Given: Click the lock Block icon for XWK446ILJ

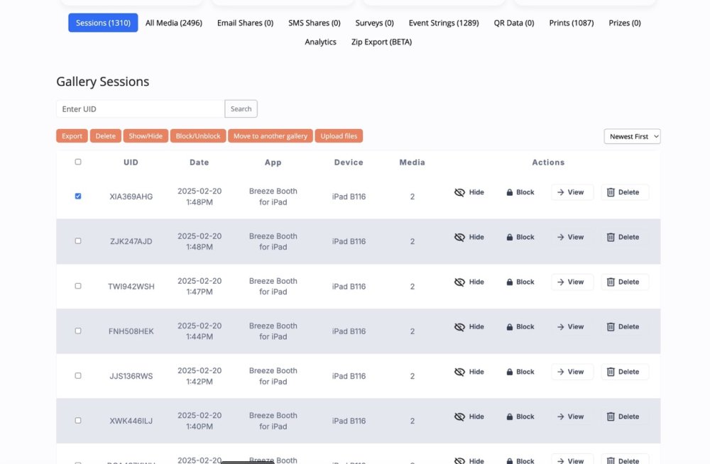Looking at the screenshot, I should 510,417.
